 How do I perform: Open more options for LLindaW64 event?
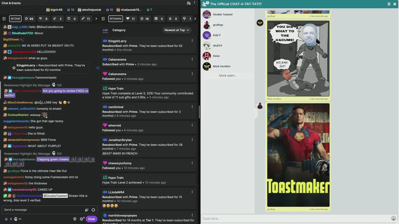tap(192, 192)
